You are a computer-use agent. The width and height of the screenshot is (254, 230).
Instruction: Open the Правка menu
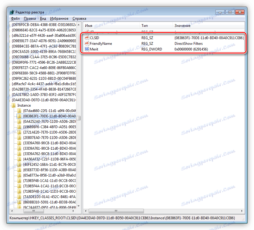pyautogui.click(x=30, y=19)
